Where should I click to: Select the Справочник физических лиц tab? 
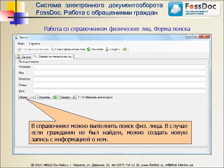coord(53,56)
